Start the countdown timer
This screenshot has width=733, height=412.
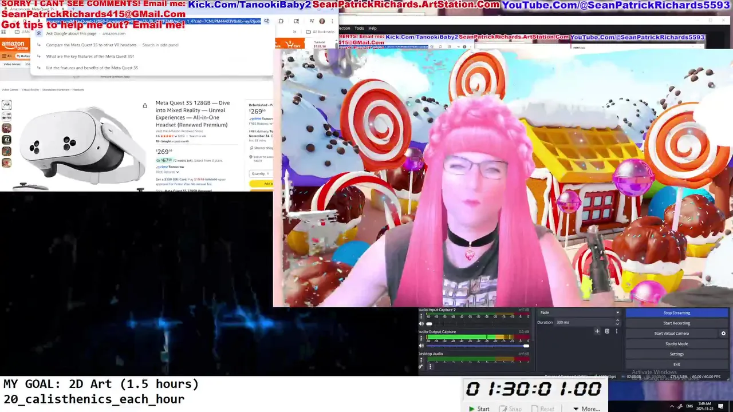pyautogui.click(x=479, y=409)
